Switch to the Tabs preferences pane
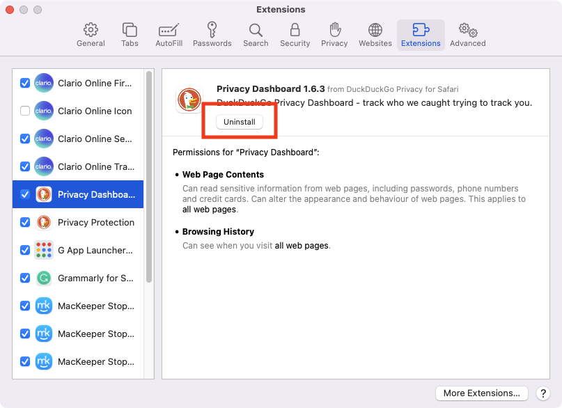The image size is (562, 408). pyautogui.click(x=130, y=35)
